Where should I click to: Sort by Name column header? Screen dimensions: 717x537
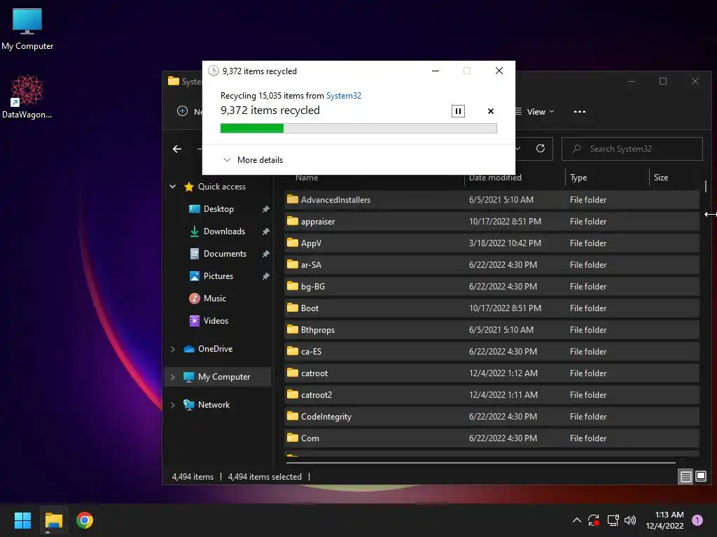click(x=307, y=178)
